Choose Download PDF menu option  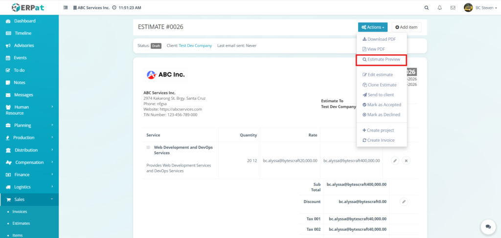point(379,39)
